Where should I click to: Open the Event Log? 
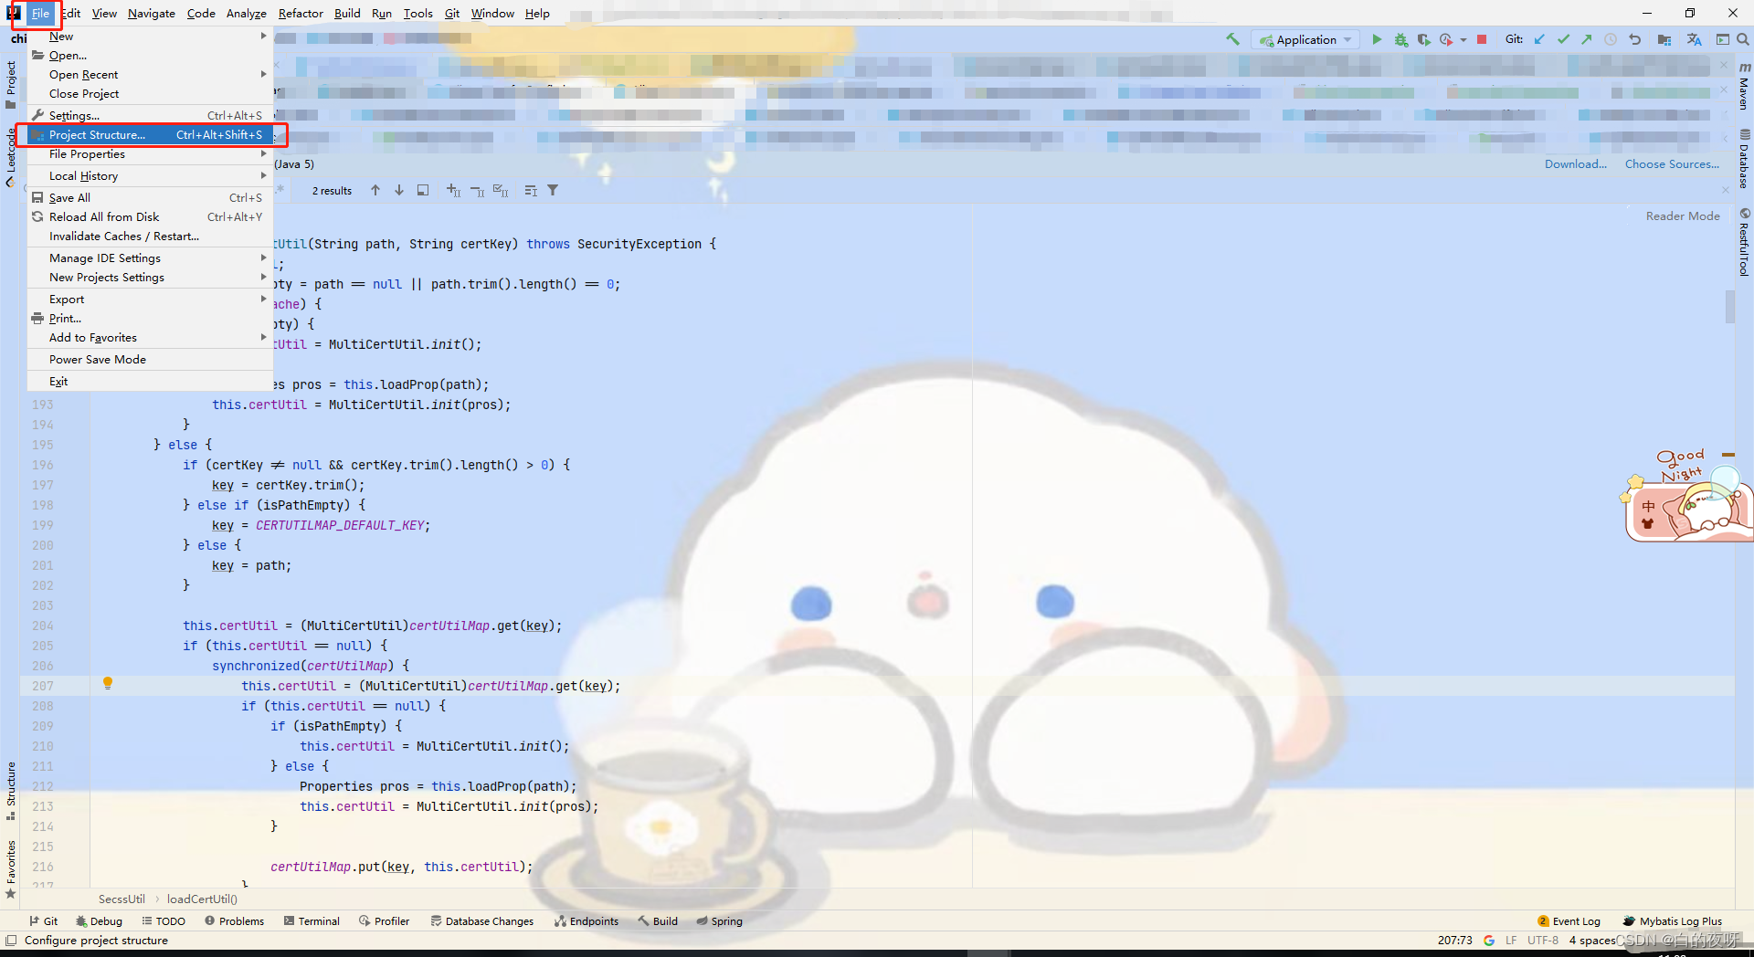point(1569,921)
